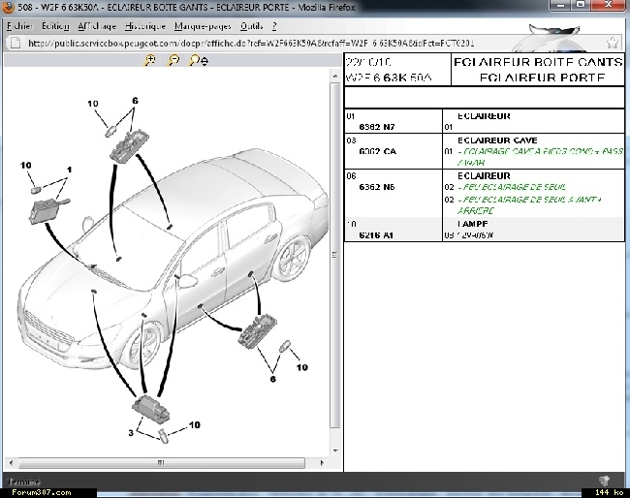
Task: Click part number 6362 N7
Action: coord(376,127)
